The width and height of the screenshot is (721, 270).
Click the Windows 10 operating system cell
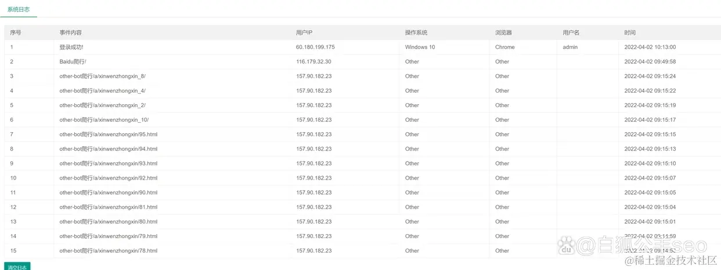click(x=420, y=47)
